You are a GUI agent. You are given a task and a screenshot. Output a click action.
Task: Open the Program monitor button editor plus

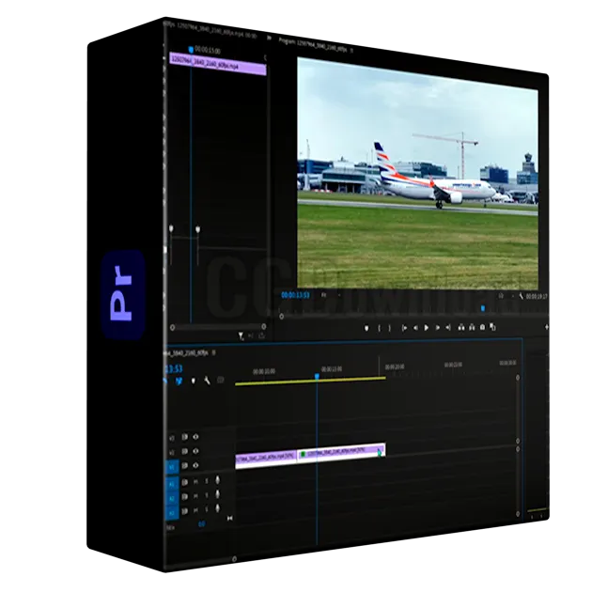point(546,327)
